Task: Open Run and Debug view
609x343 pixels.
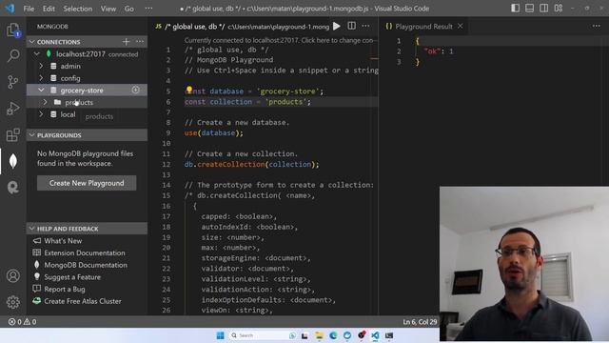Action: tap(13, 109)
